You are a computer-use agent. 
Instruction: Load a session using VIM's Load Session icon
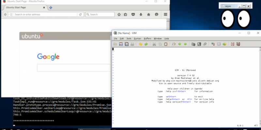pyautogui.click(x=193, y=44)
